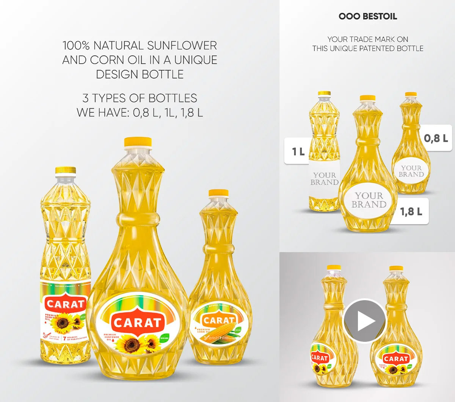455x402 pixels.
Task: Play the CARAT bottles video
Action: (364, 321)
